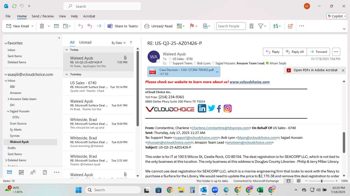This screenshot has width=350, height=196.
Task: Click Open PDFs in Adobe Acrobat
Action: [312, 70]
